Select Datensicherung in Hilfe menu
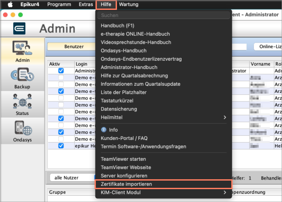The image size is (282, 202). click(164, 109)
